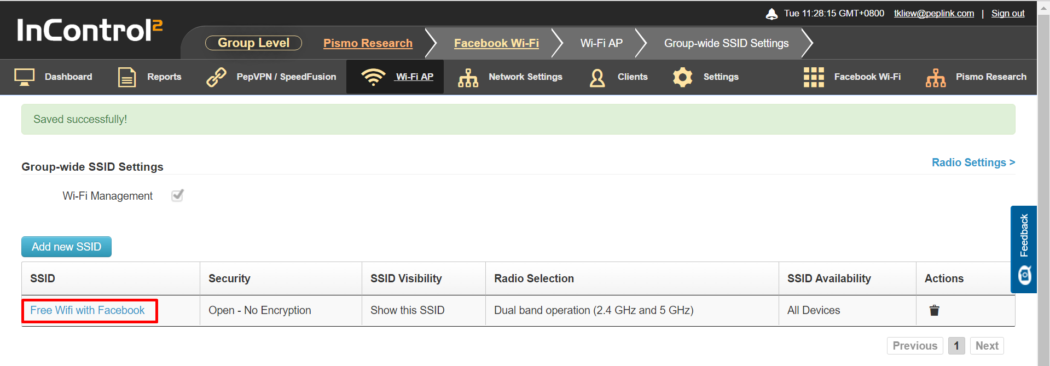Image resolution: width=1050 pixels, height=366 pixels.
Task: Toggle the Wi-Fi Management checkbox
Action: pyautogui.click(x=177, y=195)
